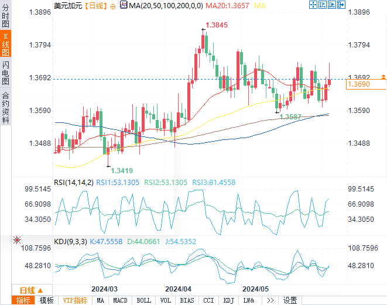
Task: Click the red sun icon beside KDJ panel
Action: (x=17, y=240)
